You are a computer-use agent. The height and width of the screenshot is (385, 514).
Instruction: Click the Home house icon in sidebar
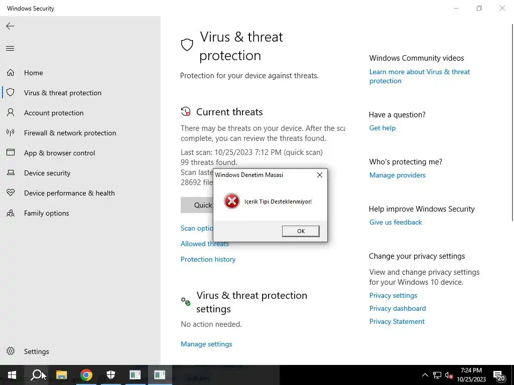[x=11, y=72]
